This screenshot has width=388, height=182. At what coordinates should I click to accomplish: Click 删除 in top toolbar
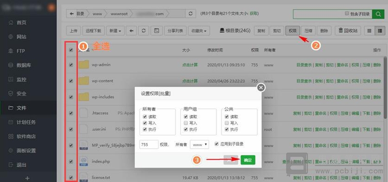324,31
